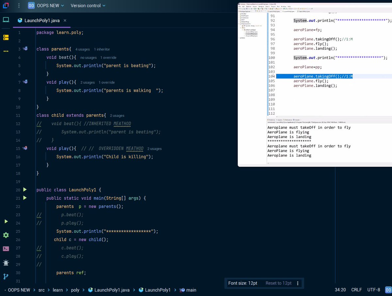This screenshot has height=296, width=392.
Task: Open the Version control dropdown
Action: coord(88,6)
